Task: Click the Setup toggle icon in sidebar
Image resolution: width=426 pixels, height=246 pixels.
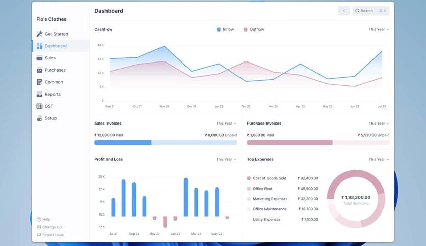Action: click(x=39, y=118)
